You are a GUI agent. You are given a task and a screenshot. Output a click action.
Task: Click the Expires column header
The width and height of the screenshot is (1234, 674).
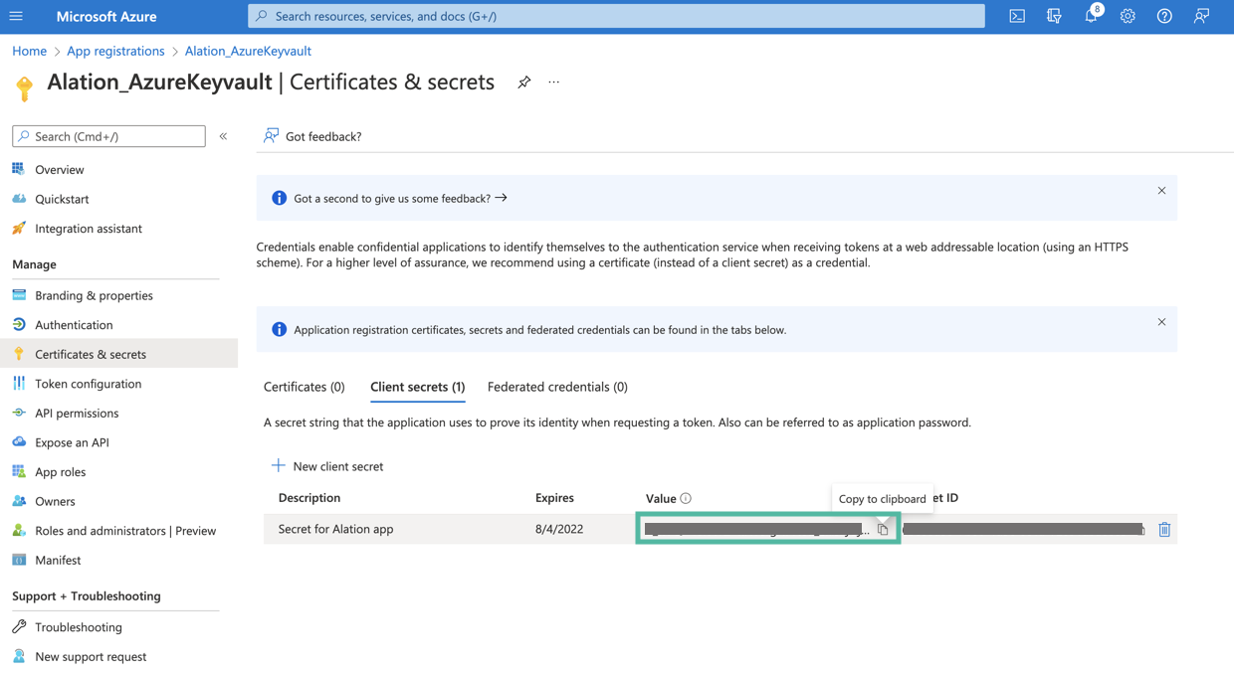pyautogui.click(x=554, y=498)
